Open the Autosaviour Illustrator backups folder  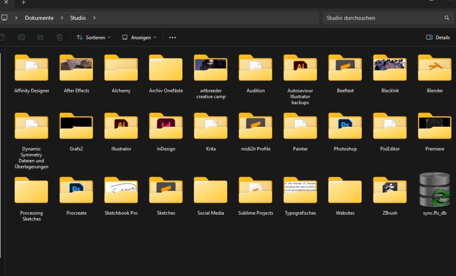tap(300, 68)
